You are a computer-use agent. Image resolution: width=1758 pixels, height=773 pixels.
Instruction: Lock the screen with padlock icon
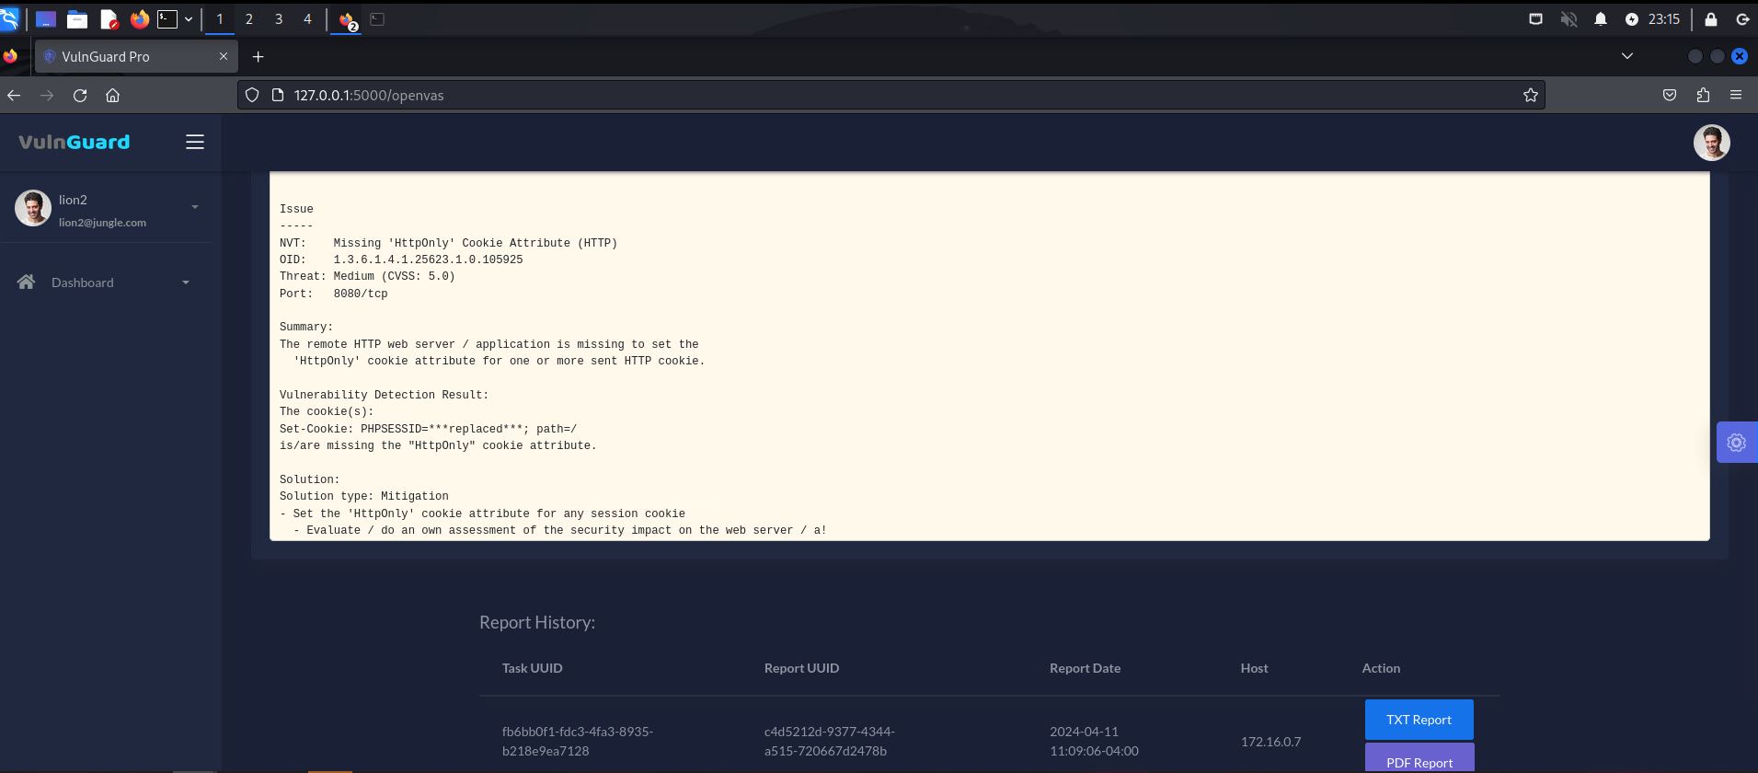(x=1711, y=18)
